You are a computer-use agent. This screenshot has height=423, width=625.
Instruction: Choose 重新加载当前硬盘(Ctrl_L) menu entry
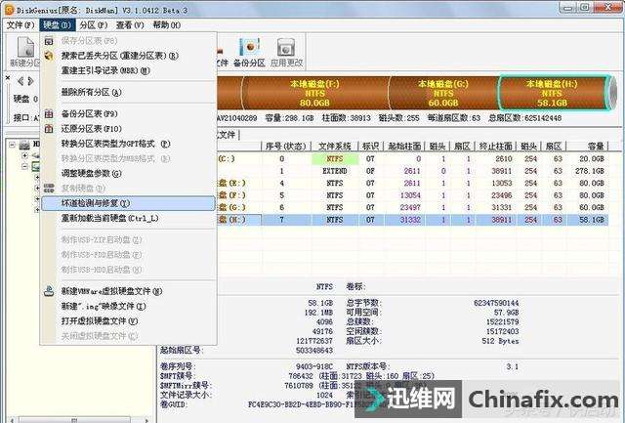(x=109, y=219)
